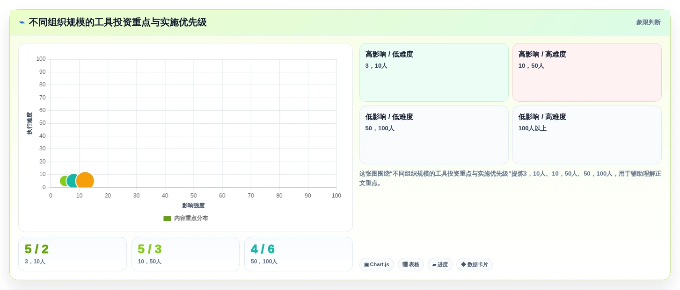This screenshot has height=290, width=680.
Task: Click the 数据卡片 tag chip
Action: (475, 265)
